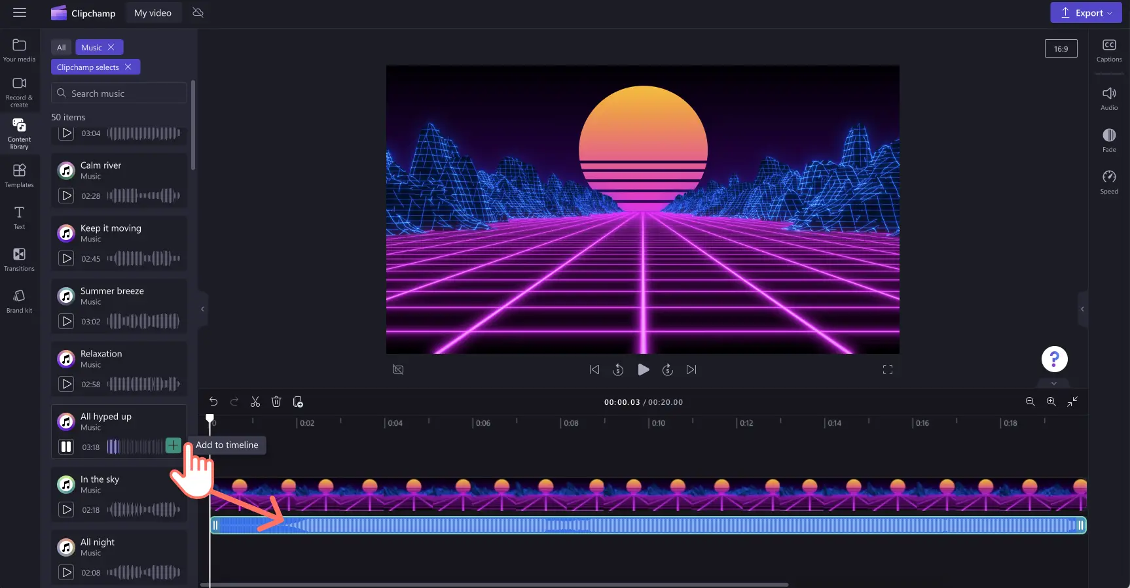Select the Relaxation track title

click(101, 353)
